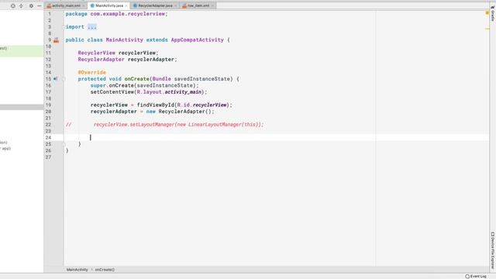Screen dimensions: 496x279
Task: Click the yellow inspection status indicator
Action: pos(487,12)
